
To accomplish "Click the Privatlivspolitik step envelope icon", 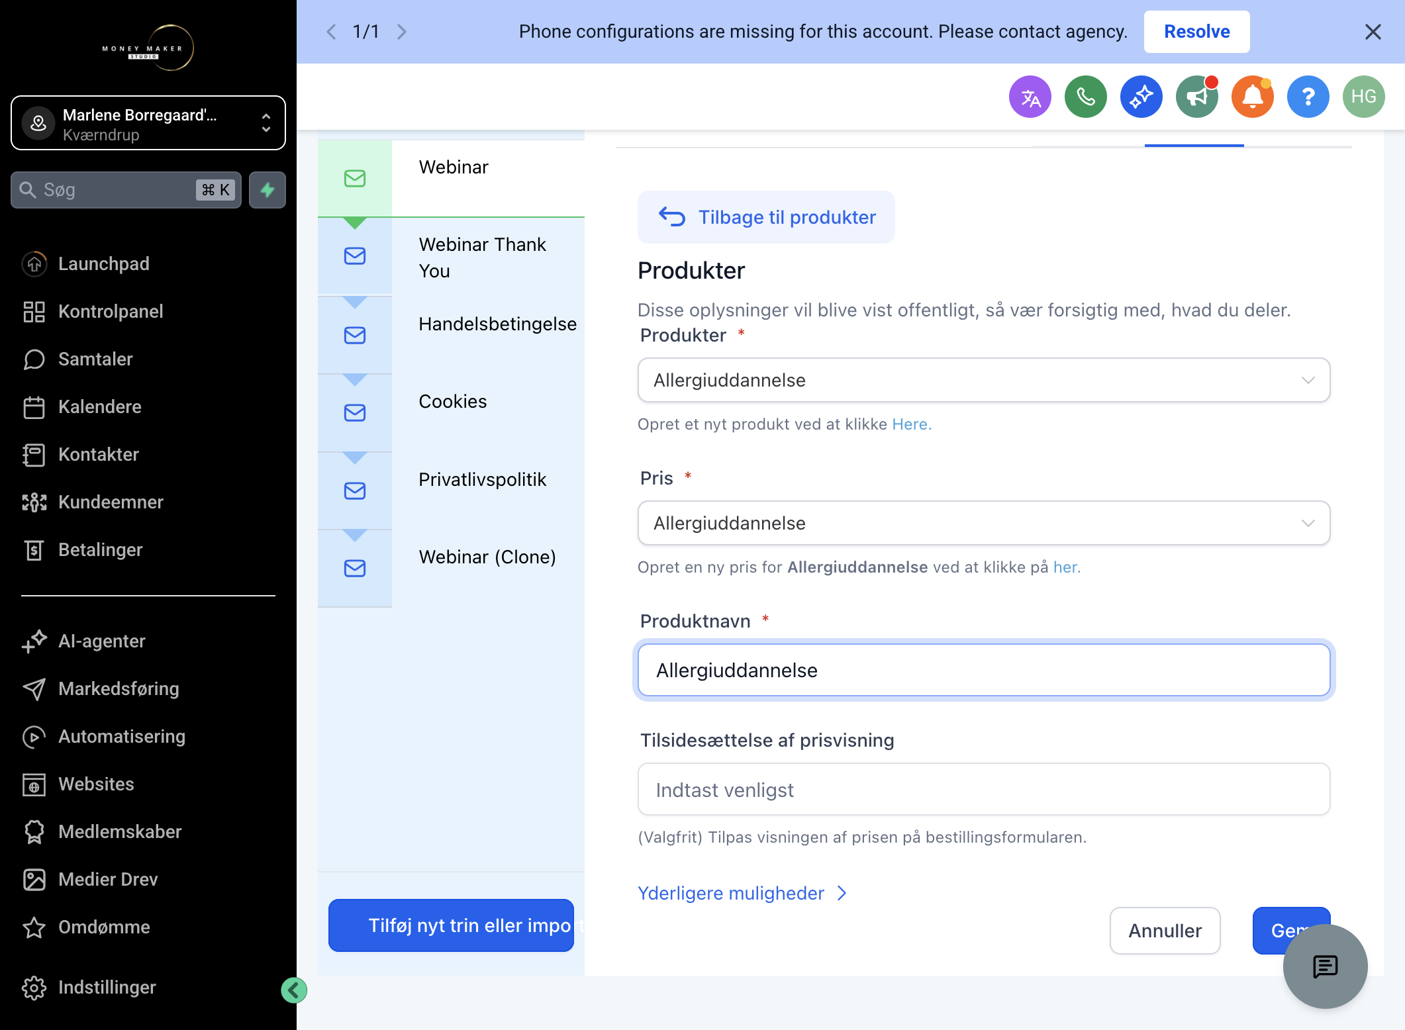I will [355, 491].
